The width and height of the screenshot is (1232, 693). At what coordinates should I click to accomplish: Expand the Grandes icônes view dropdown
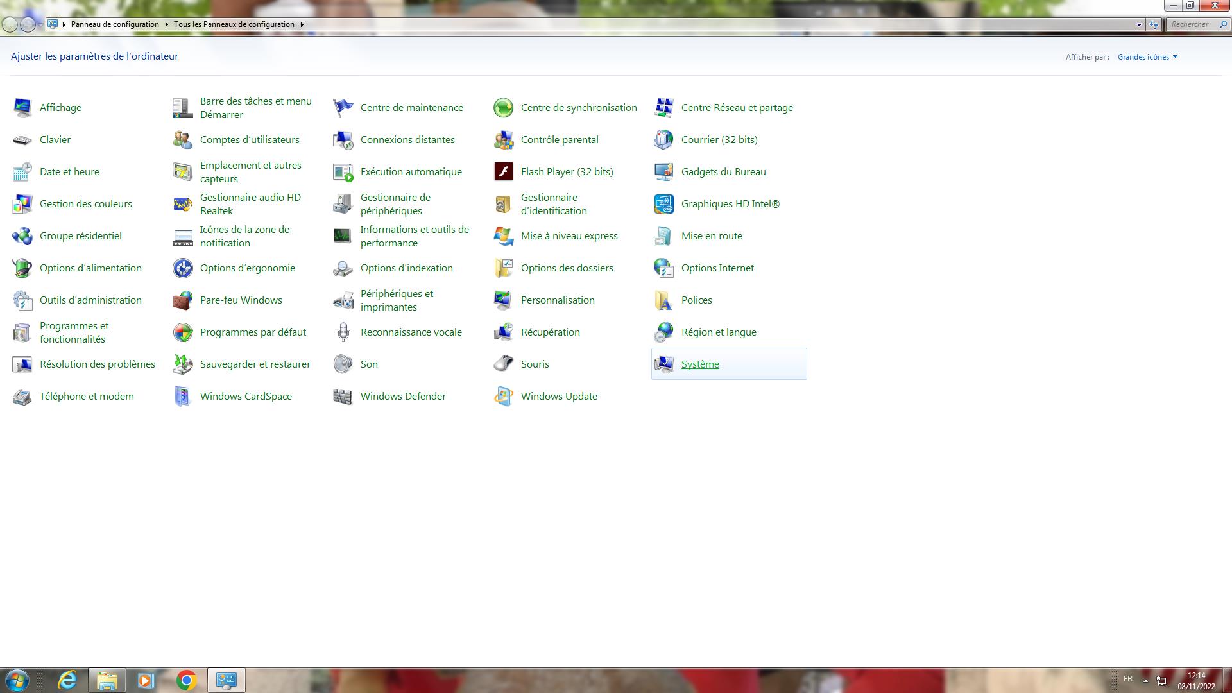pyautogui.click(x=1147, y=57)
